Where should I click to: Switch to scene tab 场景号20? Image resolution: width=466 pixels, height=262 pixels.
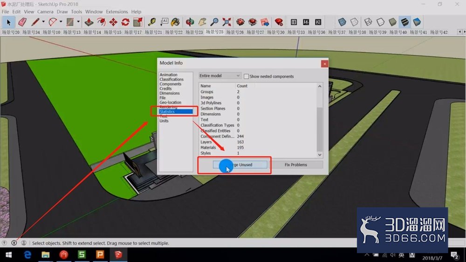coord(11,32)
